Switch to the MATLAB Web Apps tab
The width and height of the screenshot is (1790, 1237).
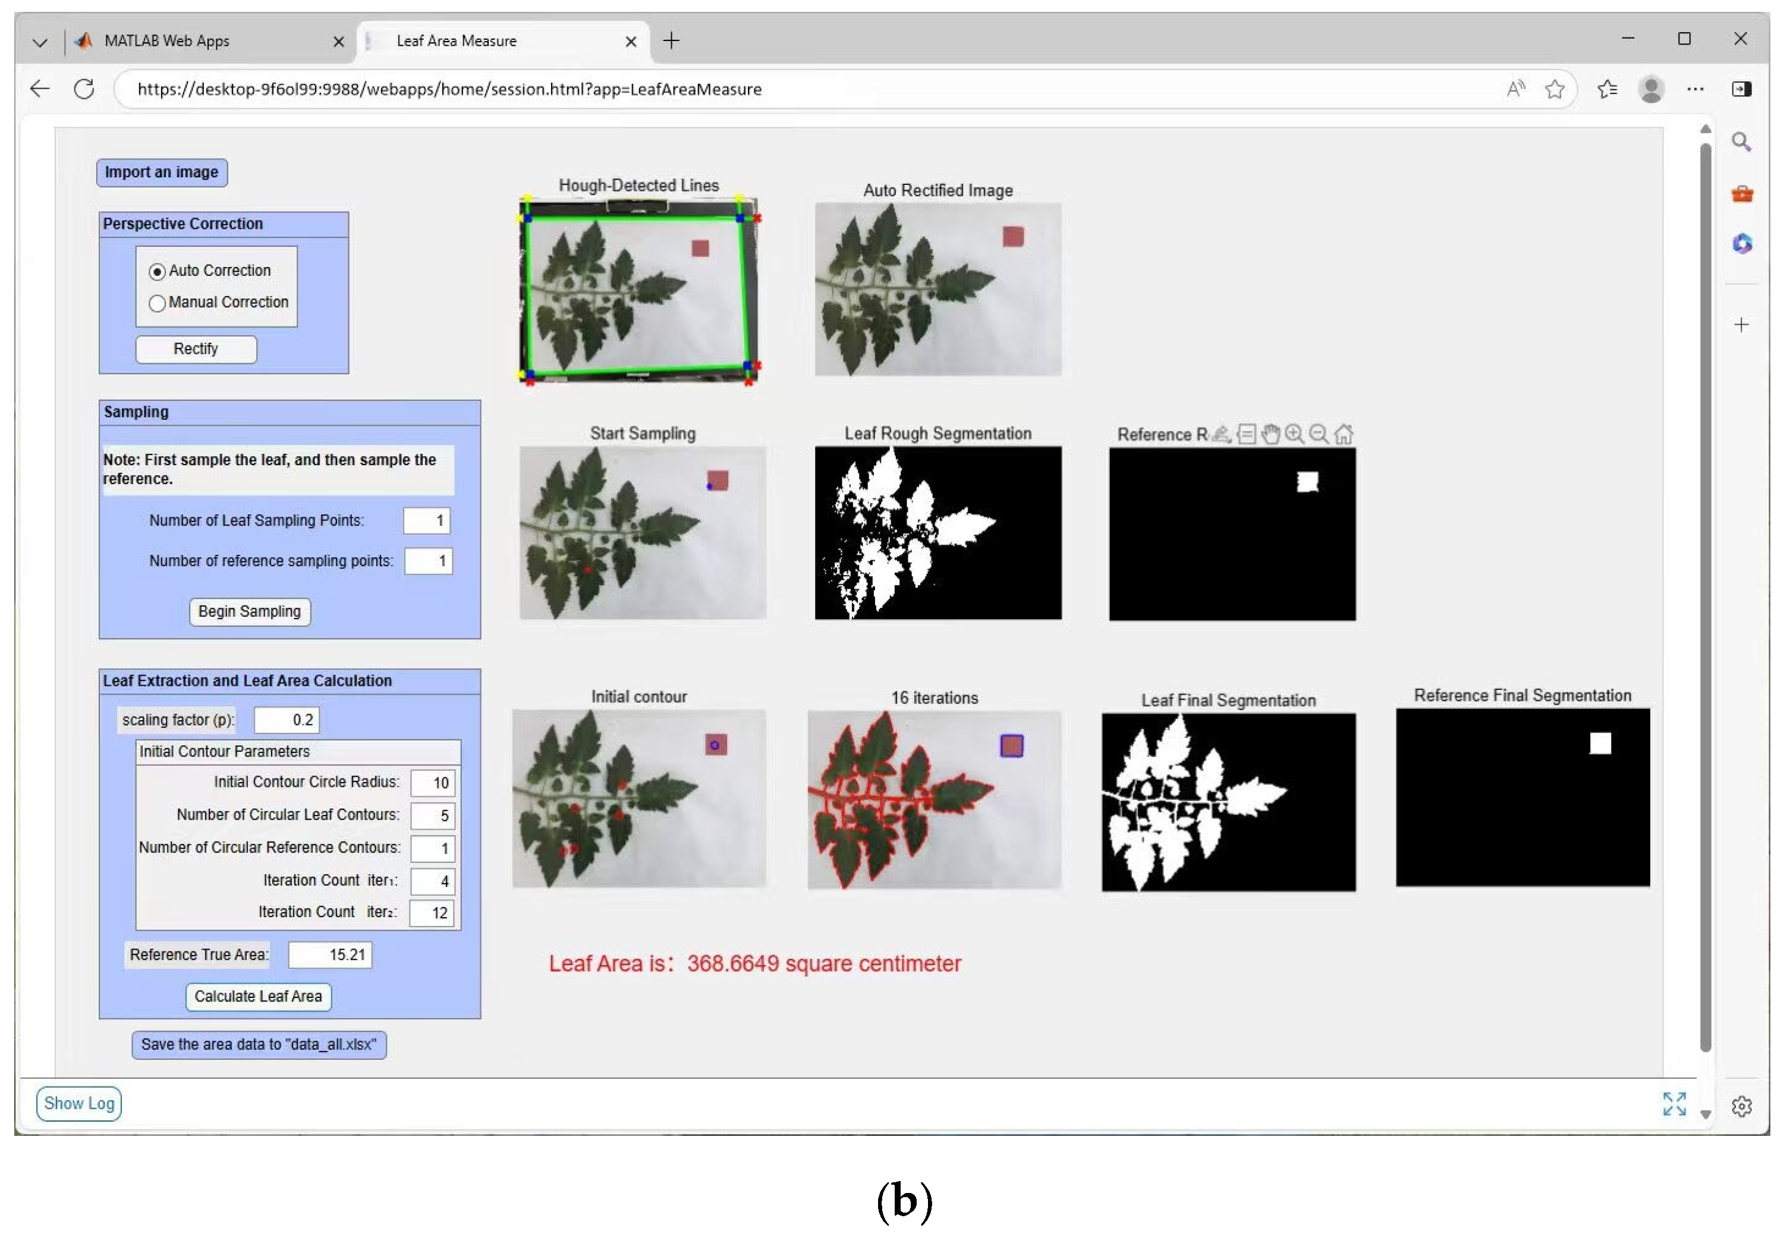166,41
